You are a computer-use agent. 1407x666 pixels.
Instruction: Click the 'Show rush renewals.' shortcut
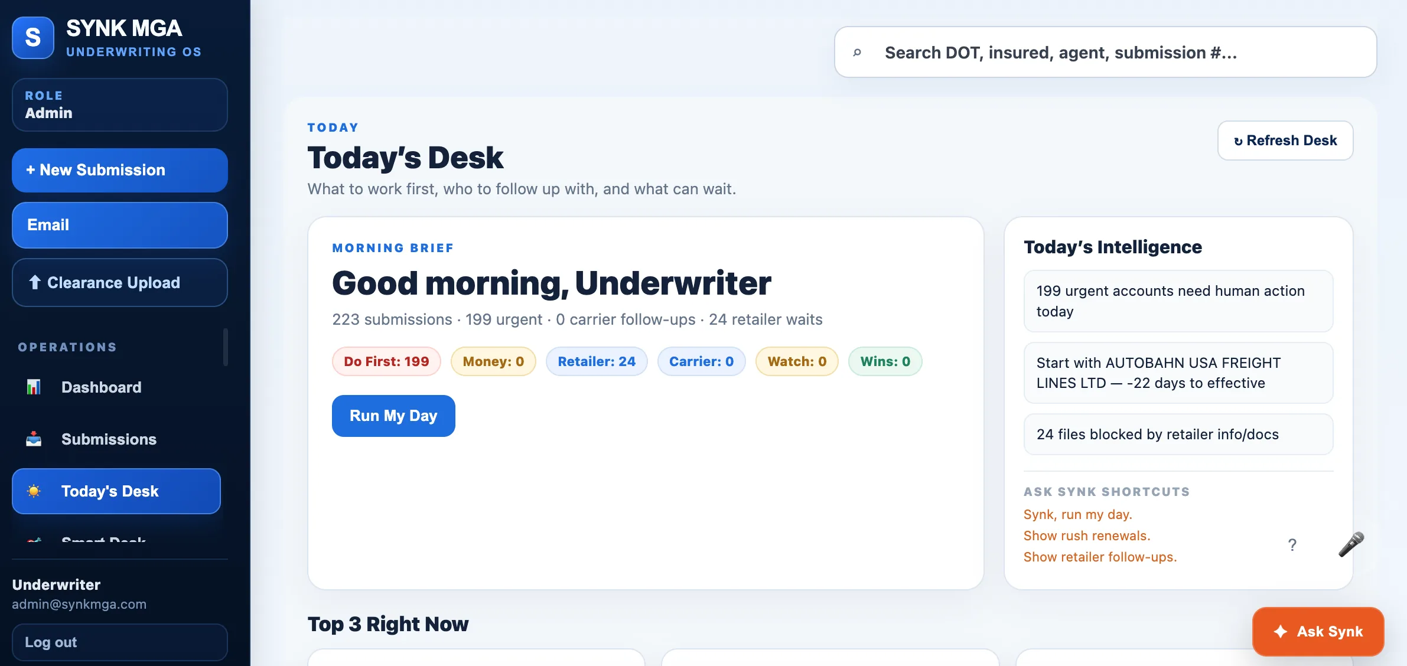click(x=1087, y=536)
